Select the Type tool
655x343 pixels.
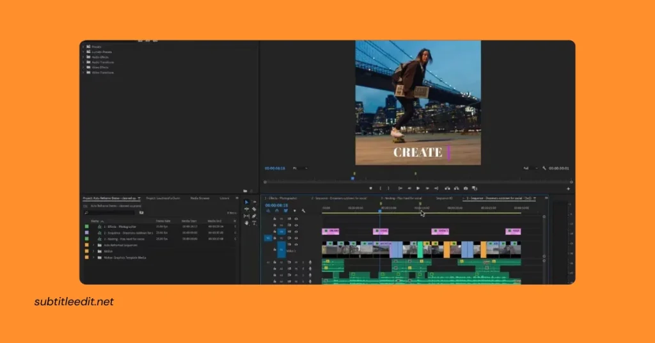[254, 223]
